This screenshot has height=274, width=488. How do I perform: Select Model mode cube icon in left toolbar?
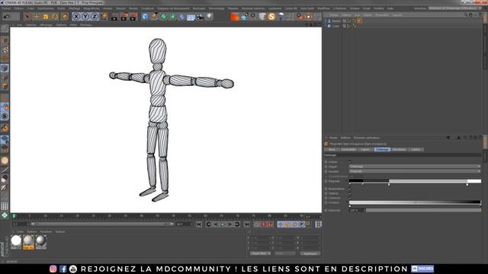click(x=5, y=68)
